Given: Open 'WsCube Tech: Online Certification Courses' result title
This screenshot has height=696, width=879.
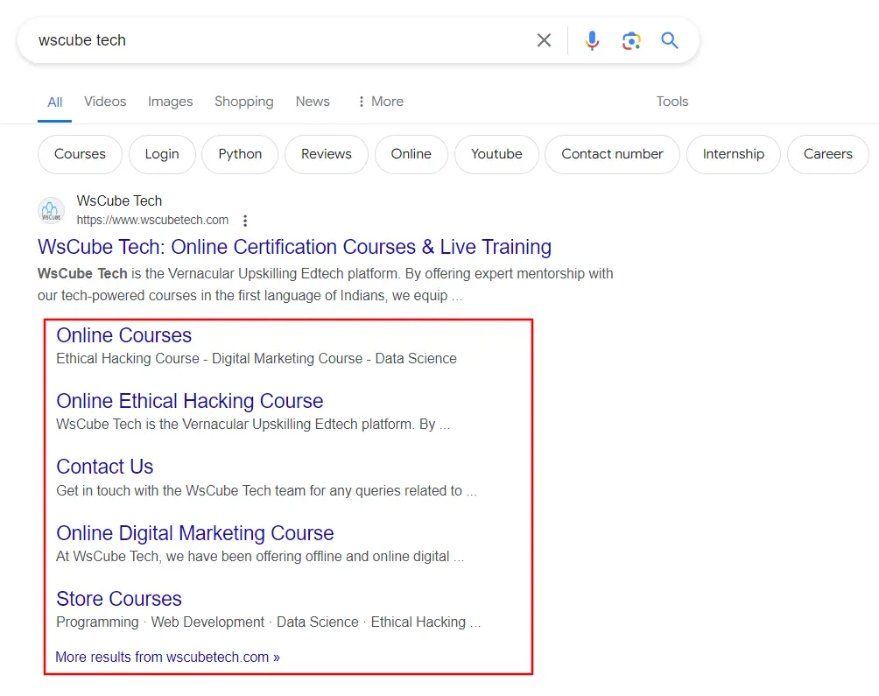Looking at the screenshot, I should point(294,247).
